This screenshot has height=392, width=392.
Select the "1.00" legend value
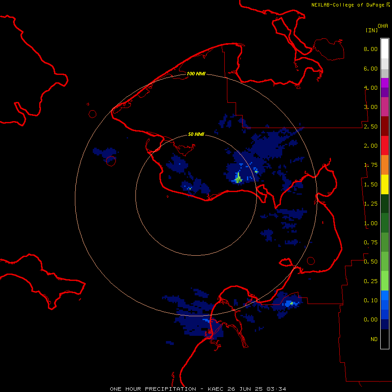coord(371,223)
